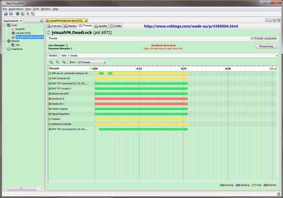Close the Applications panel

tap(21, 21)
